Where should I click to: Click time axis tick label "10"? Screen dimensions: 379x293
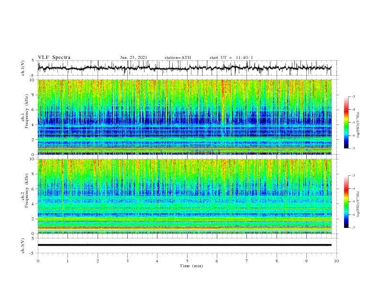336,261
